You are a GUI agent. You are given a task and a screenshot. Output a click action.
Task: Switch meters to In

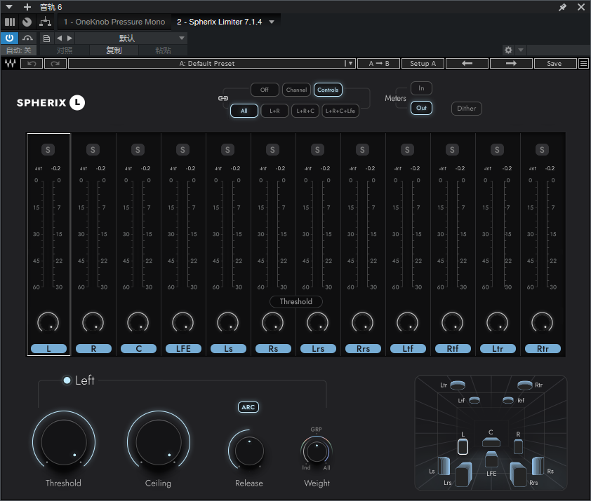coord(421,88)
